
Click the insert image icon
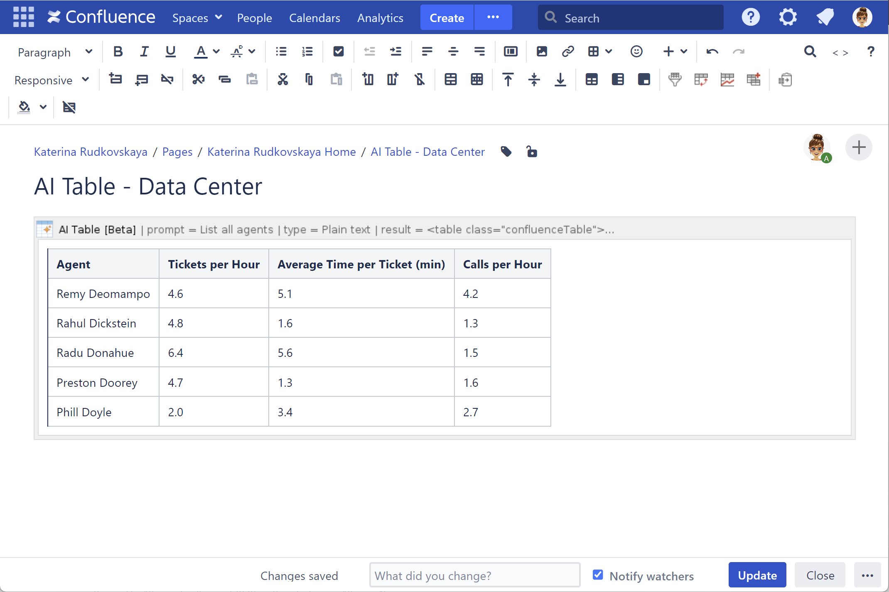pyautogui.click(x=541, y=52)
